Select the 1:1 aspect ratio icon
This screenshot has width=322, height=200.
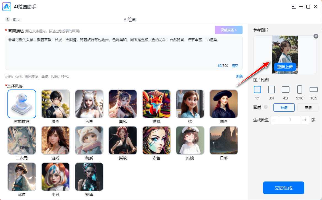(x=257, y=90)
